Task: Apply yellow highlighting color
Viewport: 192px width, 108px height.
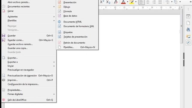Action: click(x=132, y=2)
